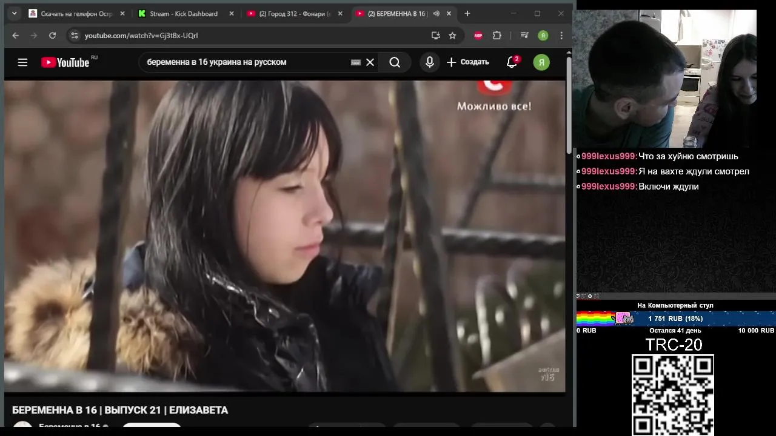Open Chrome profile avatar
Image resolution: width=776 pixels, height=436 pixels.
click(543, 36)
